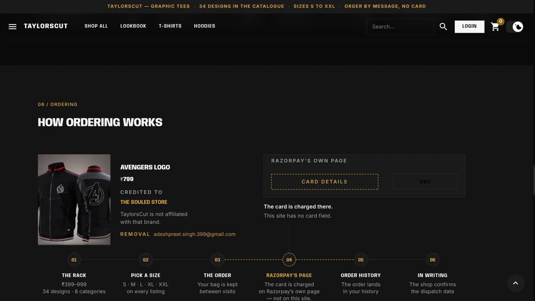Click the How Ordering Works heading
The image size is (535, 301).
[x=100, y=122]
